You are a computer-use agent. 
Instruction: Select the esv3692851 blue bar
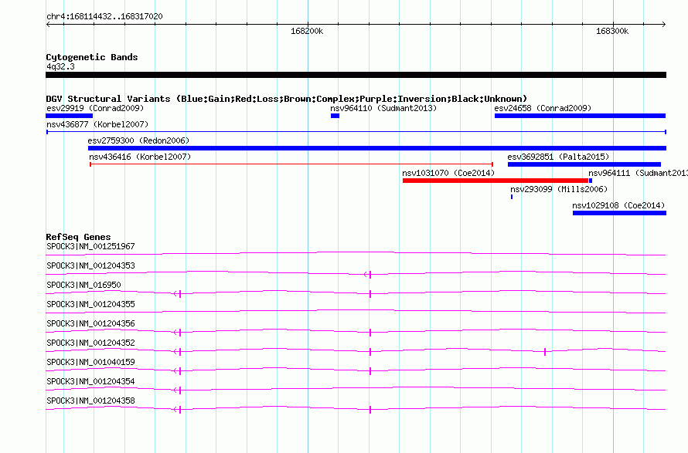(x=584, y=164)
